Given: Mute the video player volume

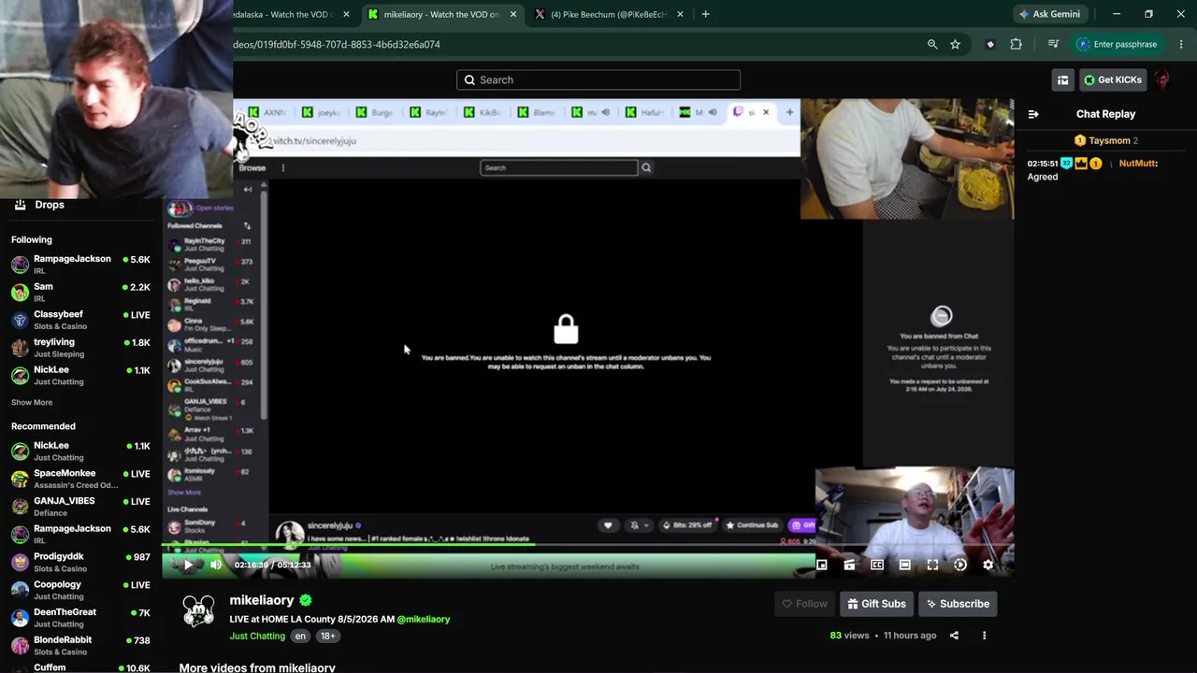Looking at the screenshot, I should (216, 565).
